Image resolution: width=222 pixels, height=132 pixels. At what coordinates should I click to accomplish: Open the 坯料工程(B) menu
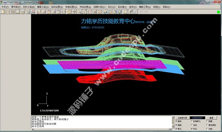(29, 7)
